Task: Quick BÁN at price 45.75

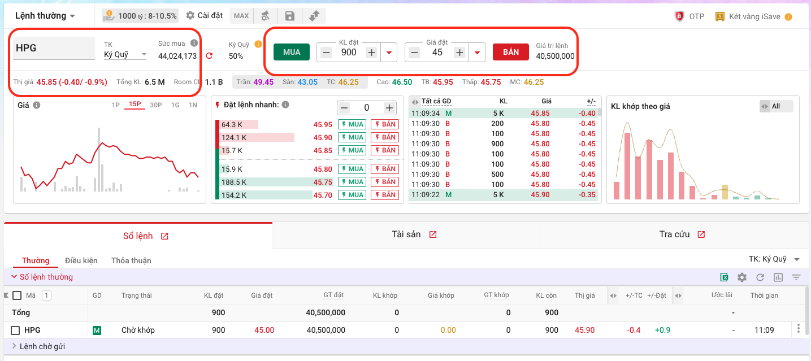Action: (x=385, y=182)
